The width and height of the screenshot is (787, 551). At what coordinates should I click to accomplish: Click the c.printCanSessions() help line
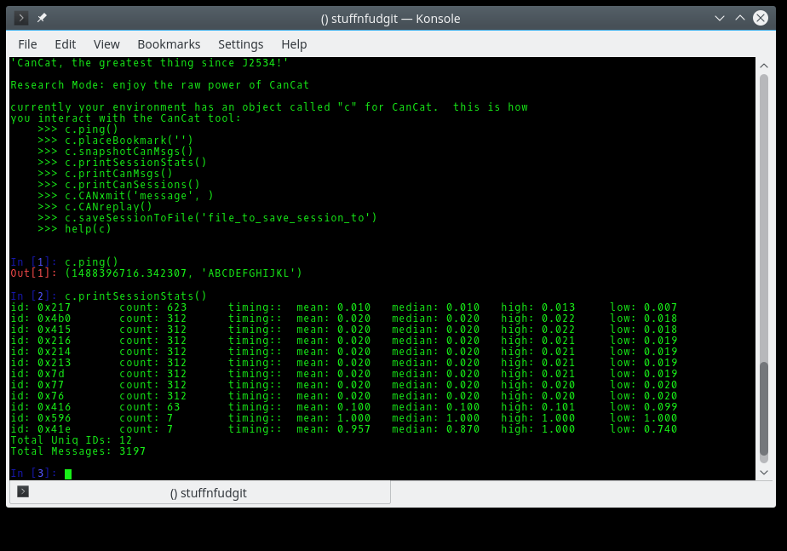pos(118,185)
